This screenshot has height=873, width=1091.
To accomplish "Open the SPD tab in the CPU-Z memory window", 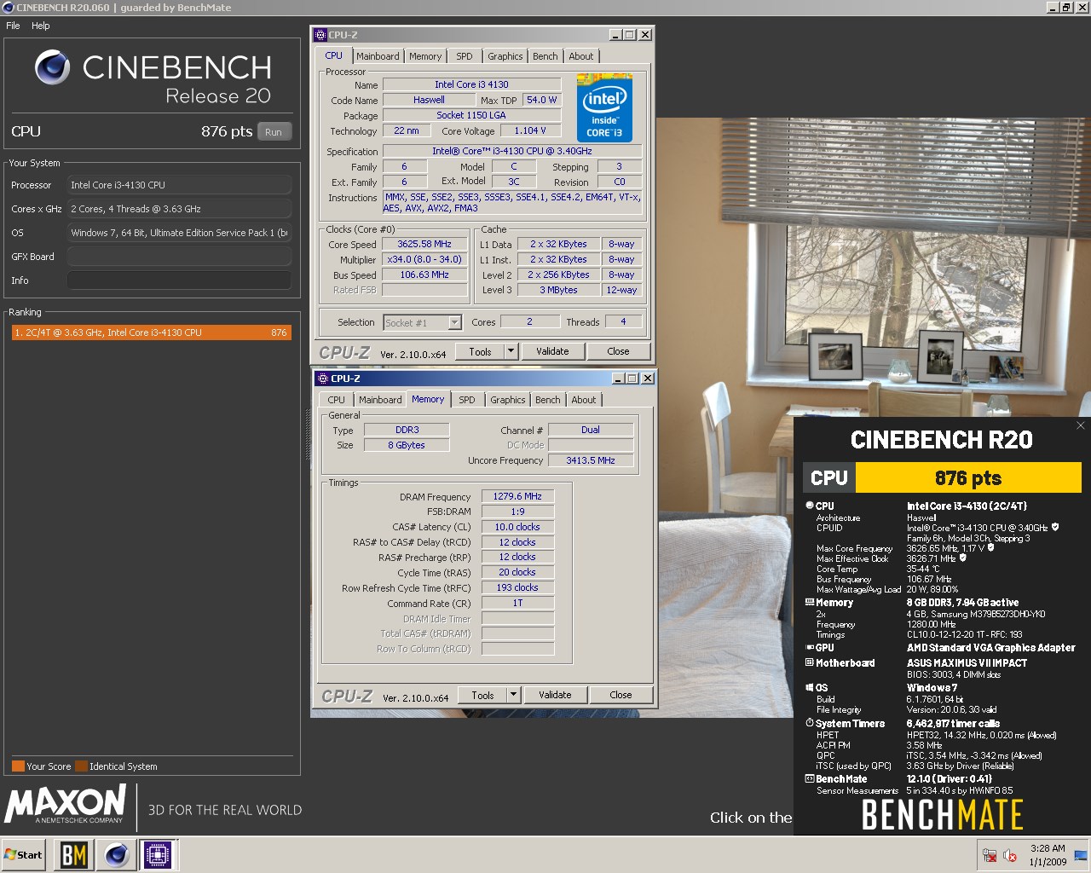I will pyautogui.click(x=467, y=400).
